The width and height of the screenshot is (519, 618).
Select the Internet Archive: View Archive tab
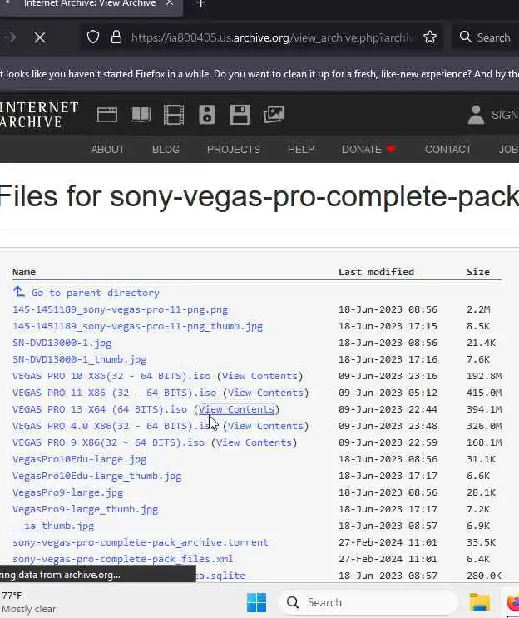pyautogui.click(x=90, y=4)
